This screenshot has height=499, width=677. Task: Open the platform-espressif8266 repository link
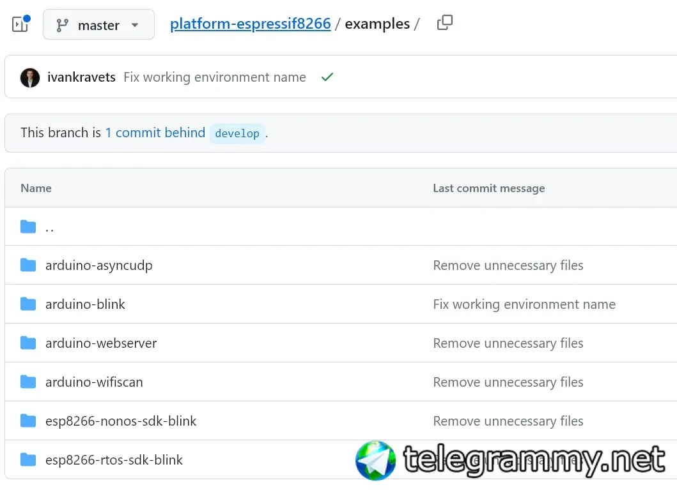(x=250, y=24)
